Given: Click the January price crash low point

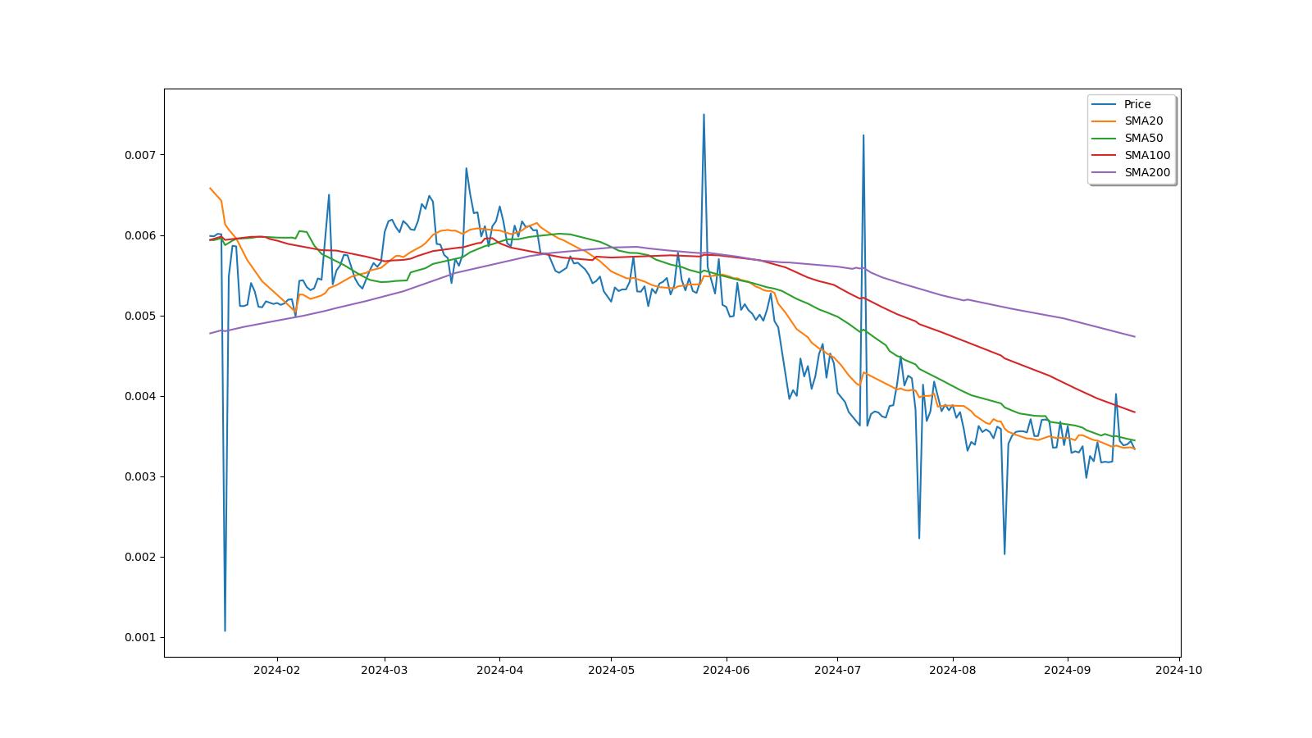Looking at the screenshot, I should pyautogui.click(x=225, y=631).
